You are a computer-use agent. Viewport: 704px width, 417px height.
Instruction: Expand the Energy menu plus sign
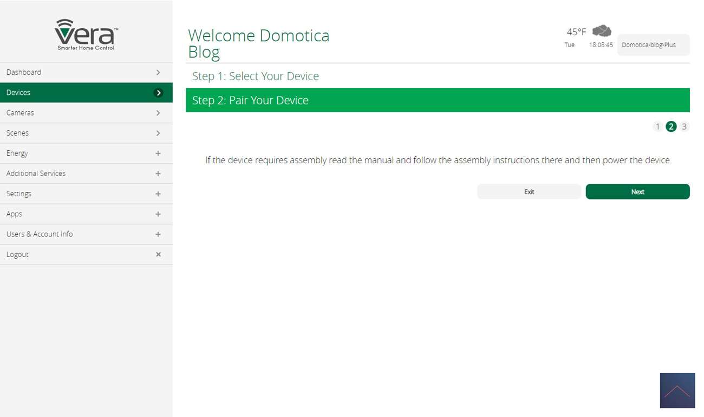(158, 153)
